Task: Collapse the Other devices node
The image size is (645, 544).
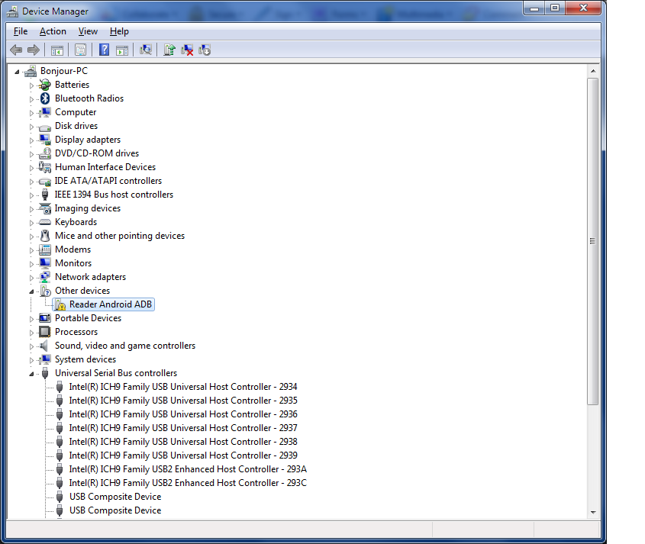Action: [31, 291]
